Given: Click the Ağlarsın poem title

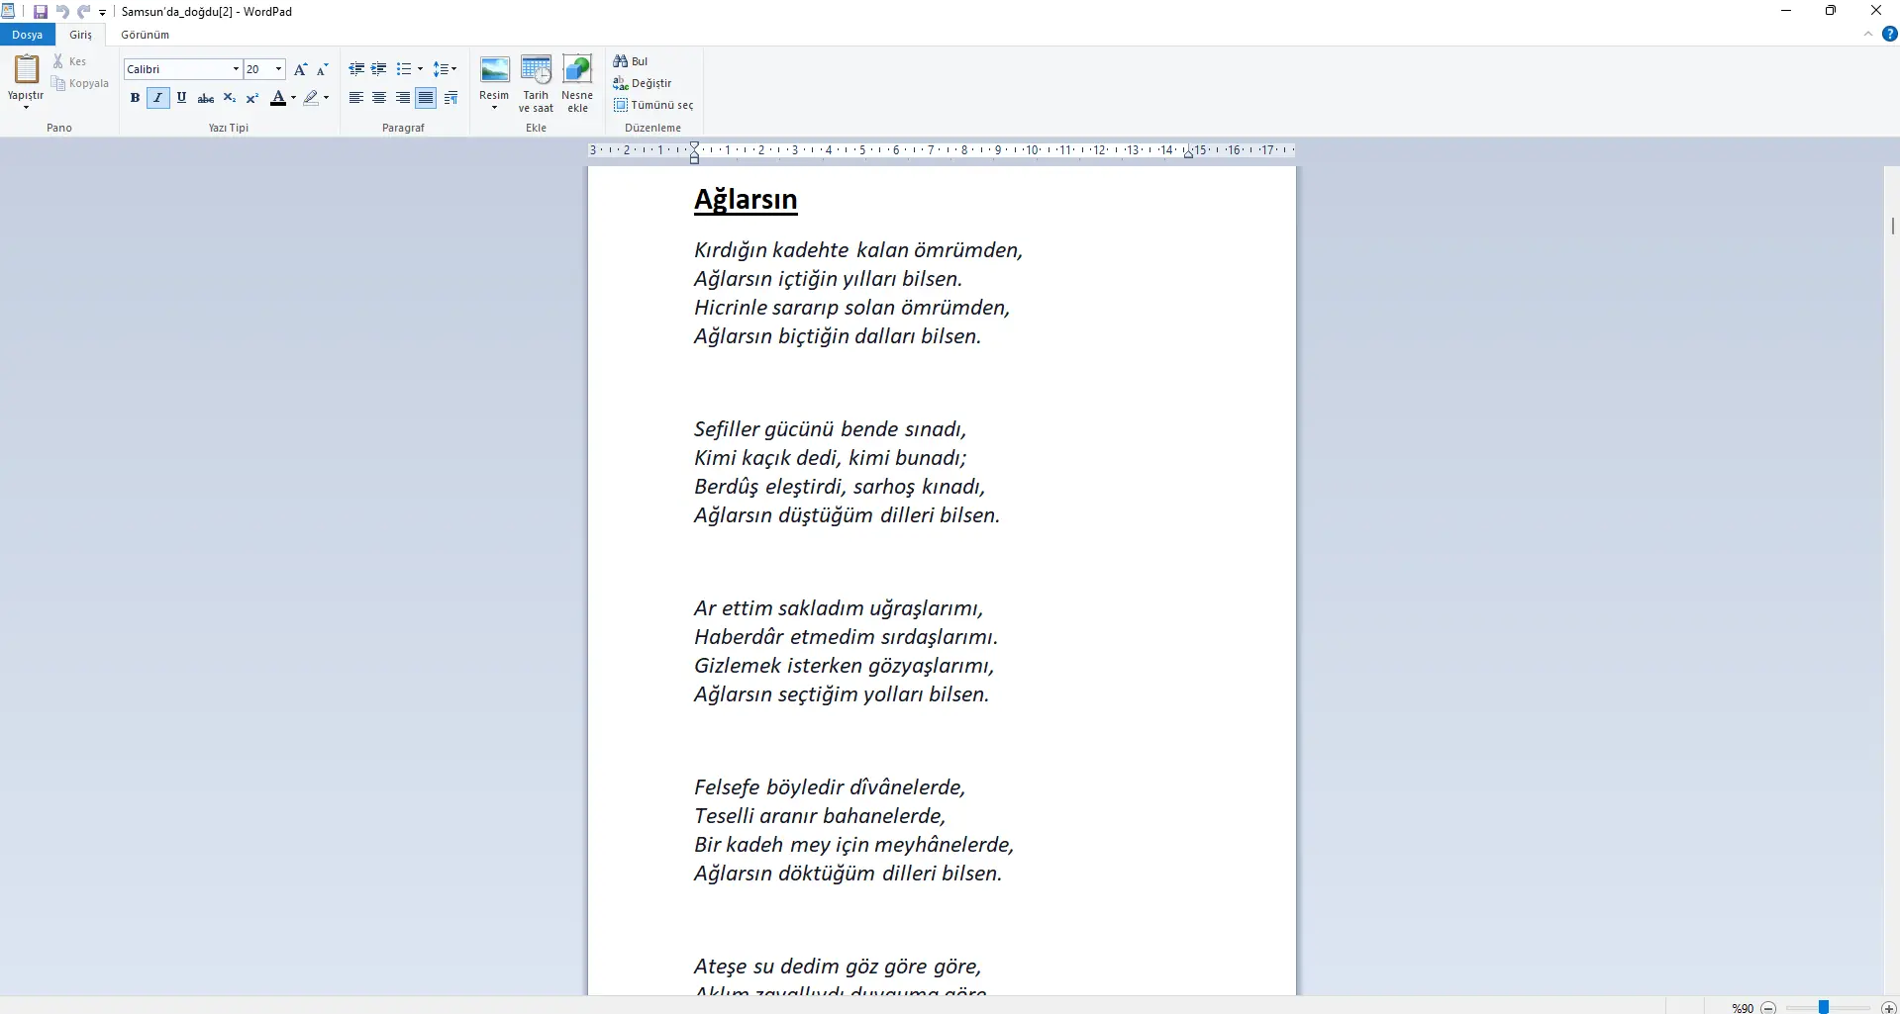Looking at the screenshot, I should pos(746,199).
